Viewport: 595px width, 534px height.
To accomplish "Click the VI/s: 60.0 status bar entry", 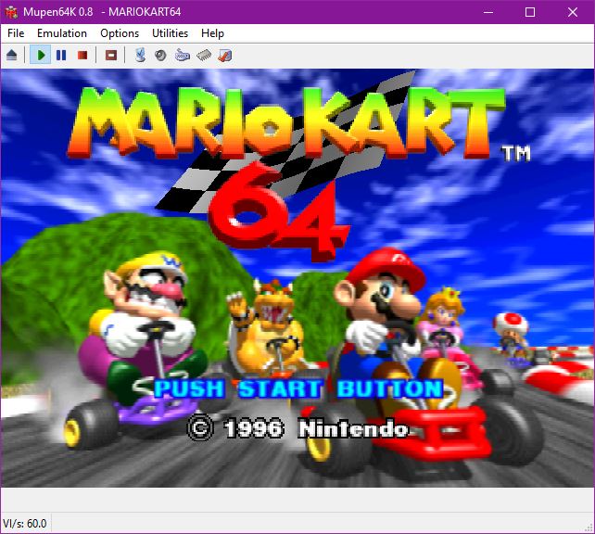I will tap(25, 524).
